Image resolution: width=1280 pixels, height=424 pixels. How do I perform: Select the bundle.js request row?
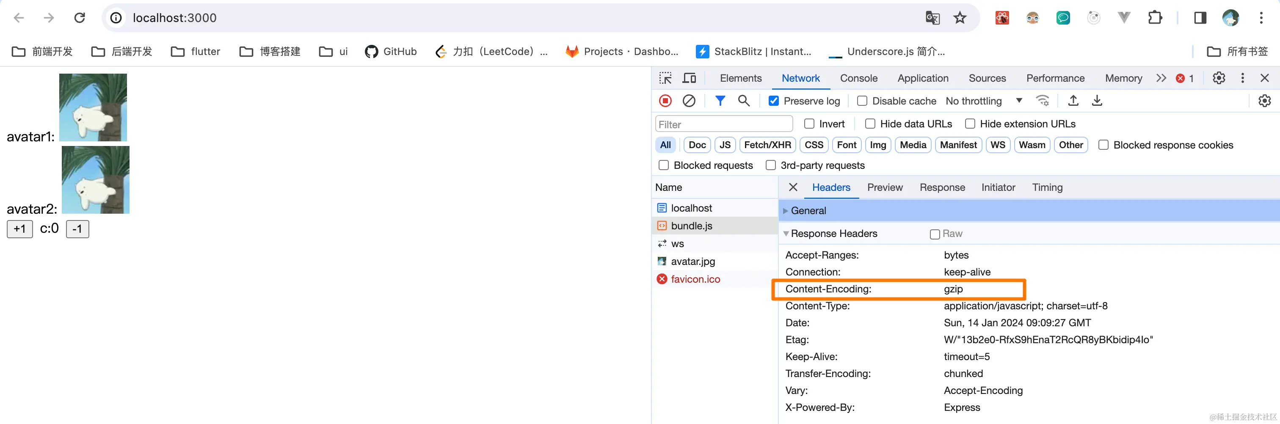click(714, 226)
